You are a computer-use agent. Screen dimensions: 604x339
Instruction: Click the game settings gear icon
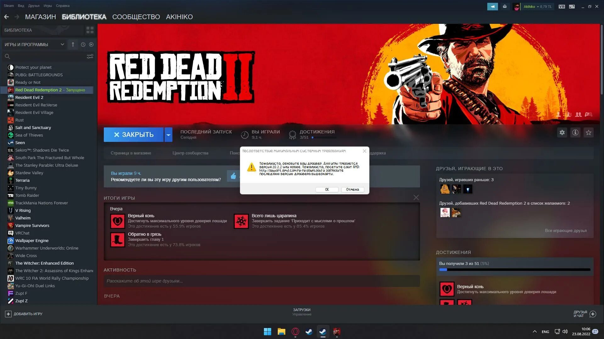[x=562, y=132]
